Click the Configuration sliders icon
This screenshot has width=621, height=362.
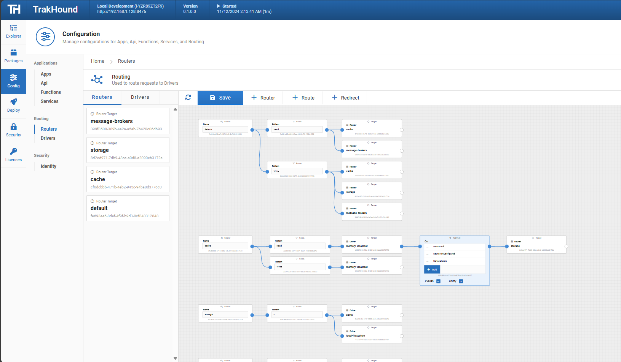[x=45, y=37]
